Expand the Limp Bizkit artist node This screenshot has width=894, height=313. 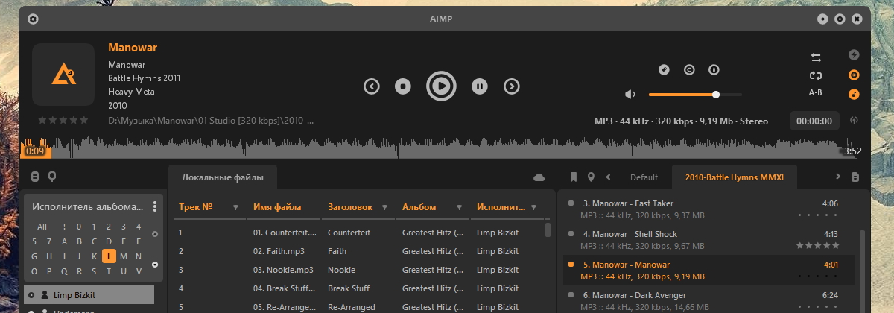[x=31, y=295]
